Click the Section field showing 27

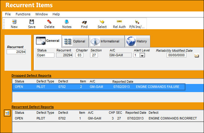94,55
